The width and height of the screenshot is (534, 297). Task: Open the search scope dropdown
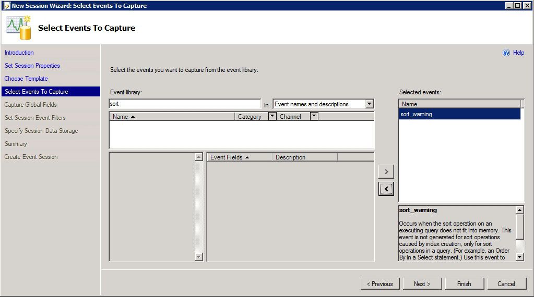pyautogui.click(x=369, y=104)
